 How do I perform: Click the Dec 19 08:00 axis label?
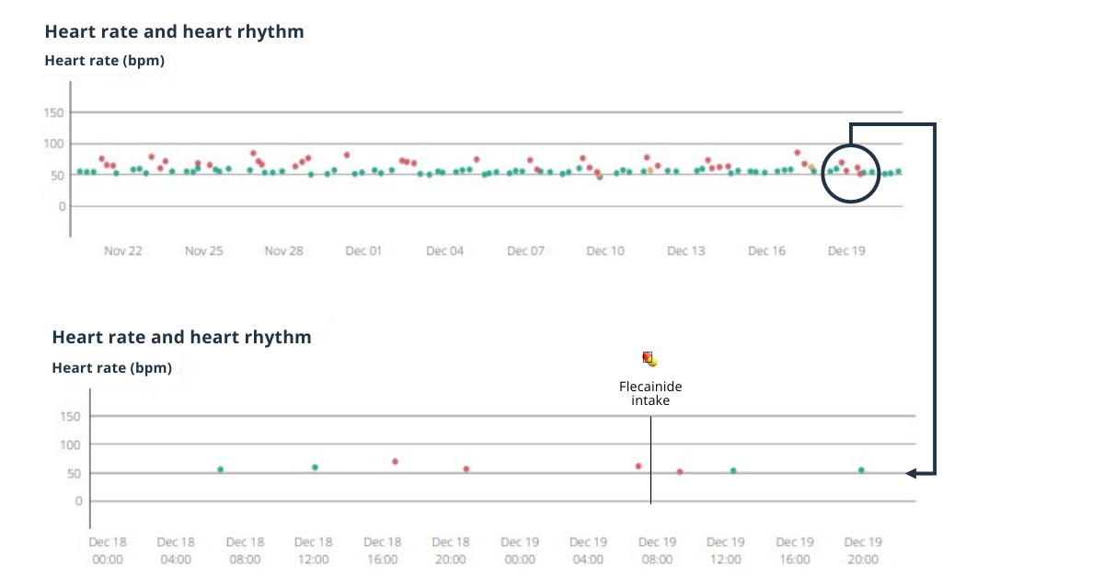658,550
